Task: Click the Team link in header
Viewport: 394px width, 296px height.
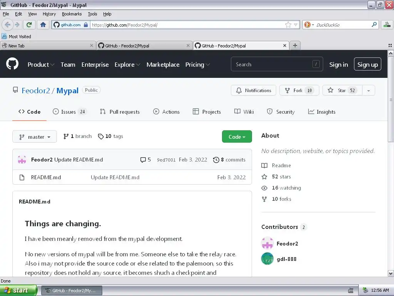Action: click(68, 65)
